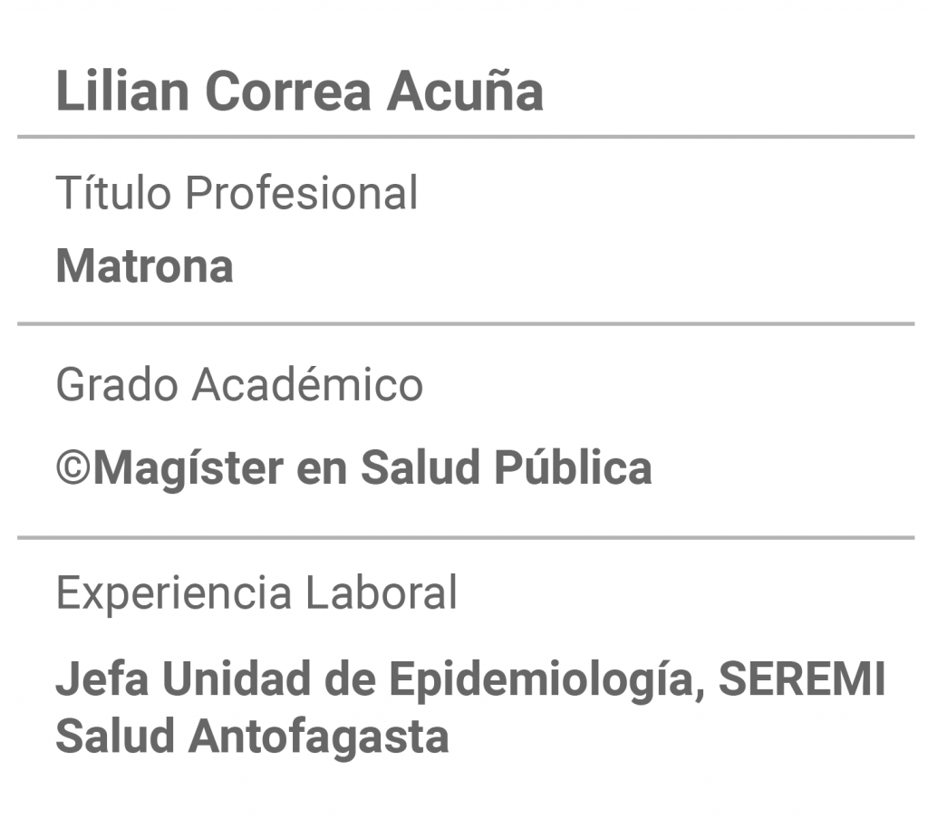This screenshot has height=828, width=928.
Task: Click the word Profesional
Action: coord(302,192)
